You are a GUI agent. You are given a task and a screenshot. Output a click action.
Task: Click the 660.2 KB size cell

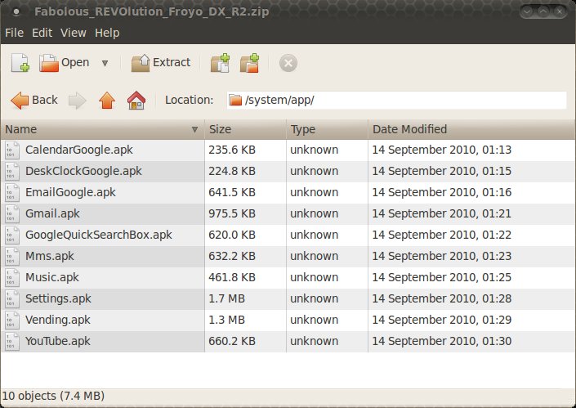click(232, 341)
